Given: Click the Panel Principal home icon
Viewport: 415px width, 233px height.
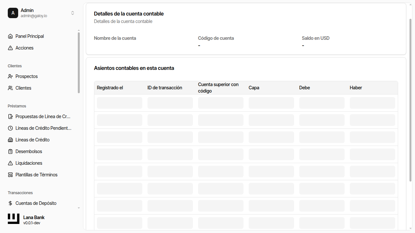Looking at the screenshot, I should coord(10,36).
